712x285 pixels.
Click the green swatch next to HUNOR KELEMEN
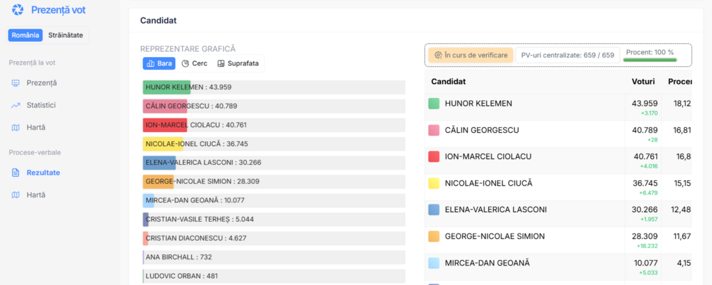coord(434,104)
